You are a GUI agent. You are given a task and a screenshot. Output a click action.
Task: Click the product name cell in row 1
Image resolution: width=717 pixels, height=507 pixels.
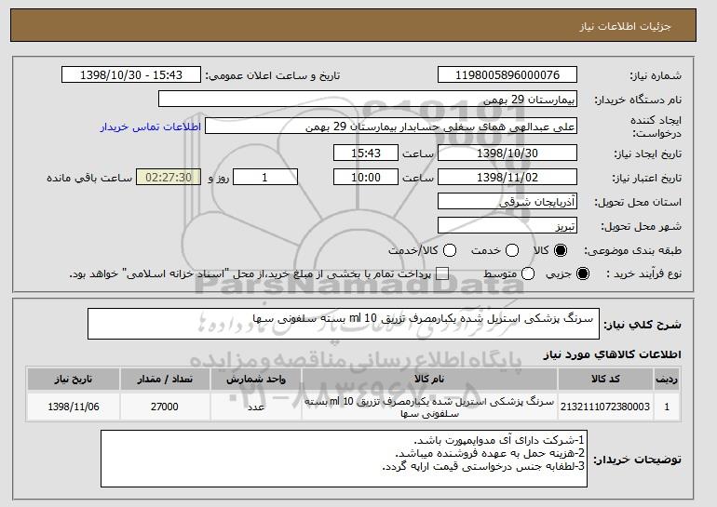click(429, 407)
